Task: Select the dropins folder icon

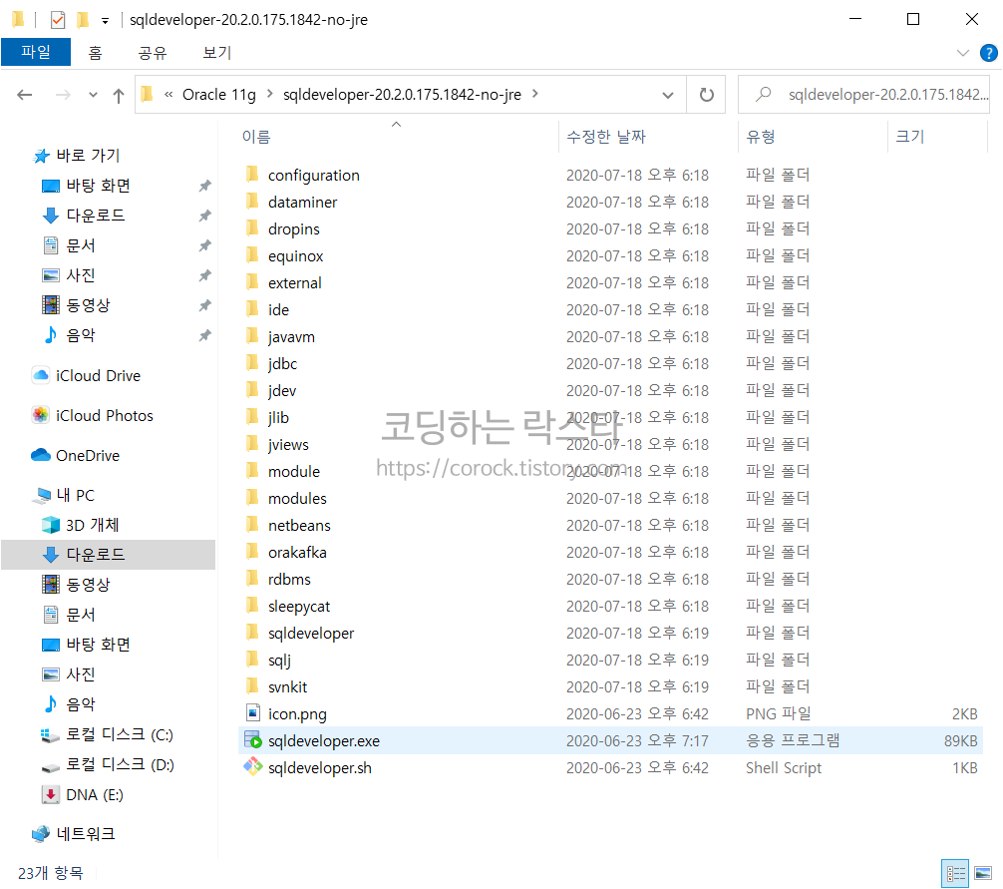Action: tap(253, 227)
